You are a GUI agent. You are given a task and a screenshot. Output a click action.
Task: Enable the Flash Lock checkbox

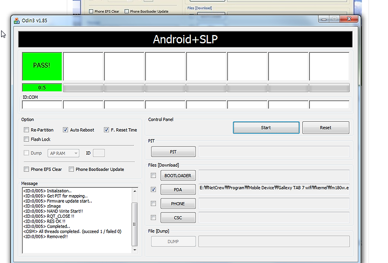(26, 139)
